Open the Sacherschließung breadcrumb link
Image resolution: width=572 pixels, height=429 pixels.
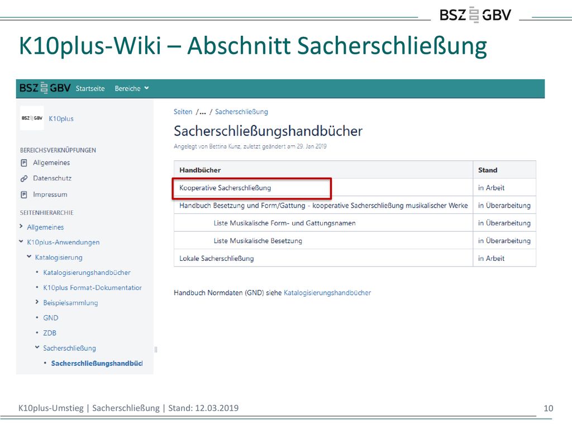(x=241, y=112)
